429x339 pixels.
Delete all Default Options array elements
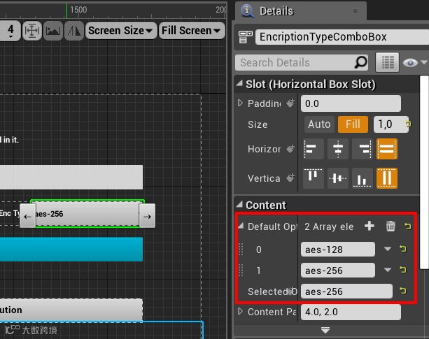click(391, 226)
